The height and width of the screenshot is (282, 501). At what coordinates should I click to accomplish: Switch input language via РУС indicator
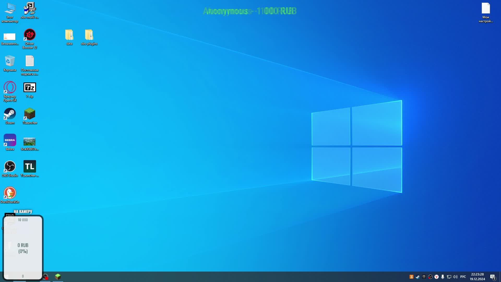(463, 277)
